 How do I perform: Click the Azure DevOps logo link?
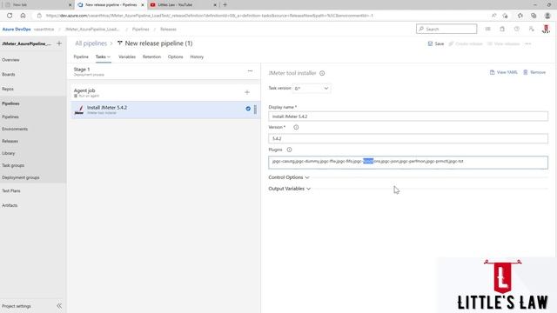pyautogui.click(x=17, y=29)
